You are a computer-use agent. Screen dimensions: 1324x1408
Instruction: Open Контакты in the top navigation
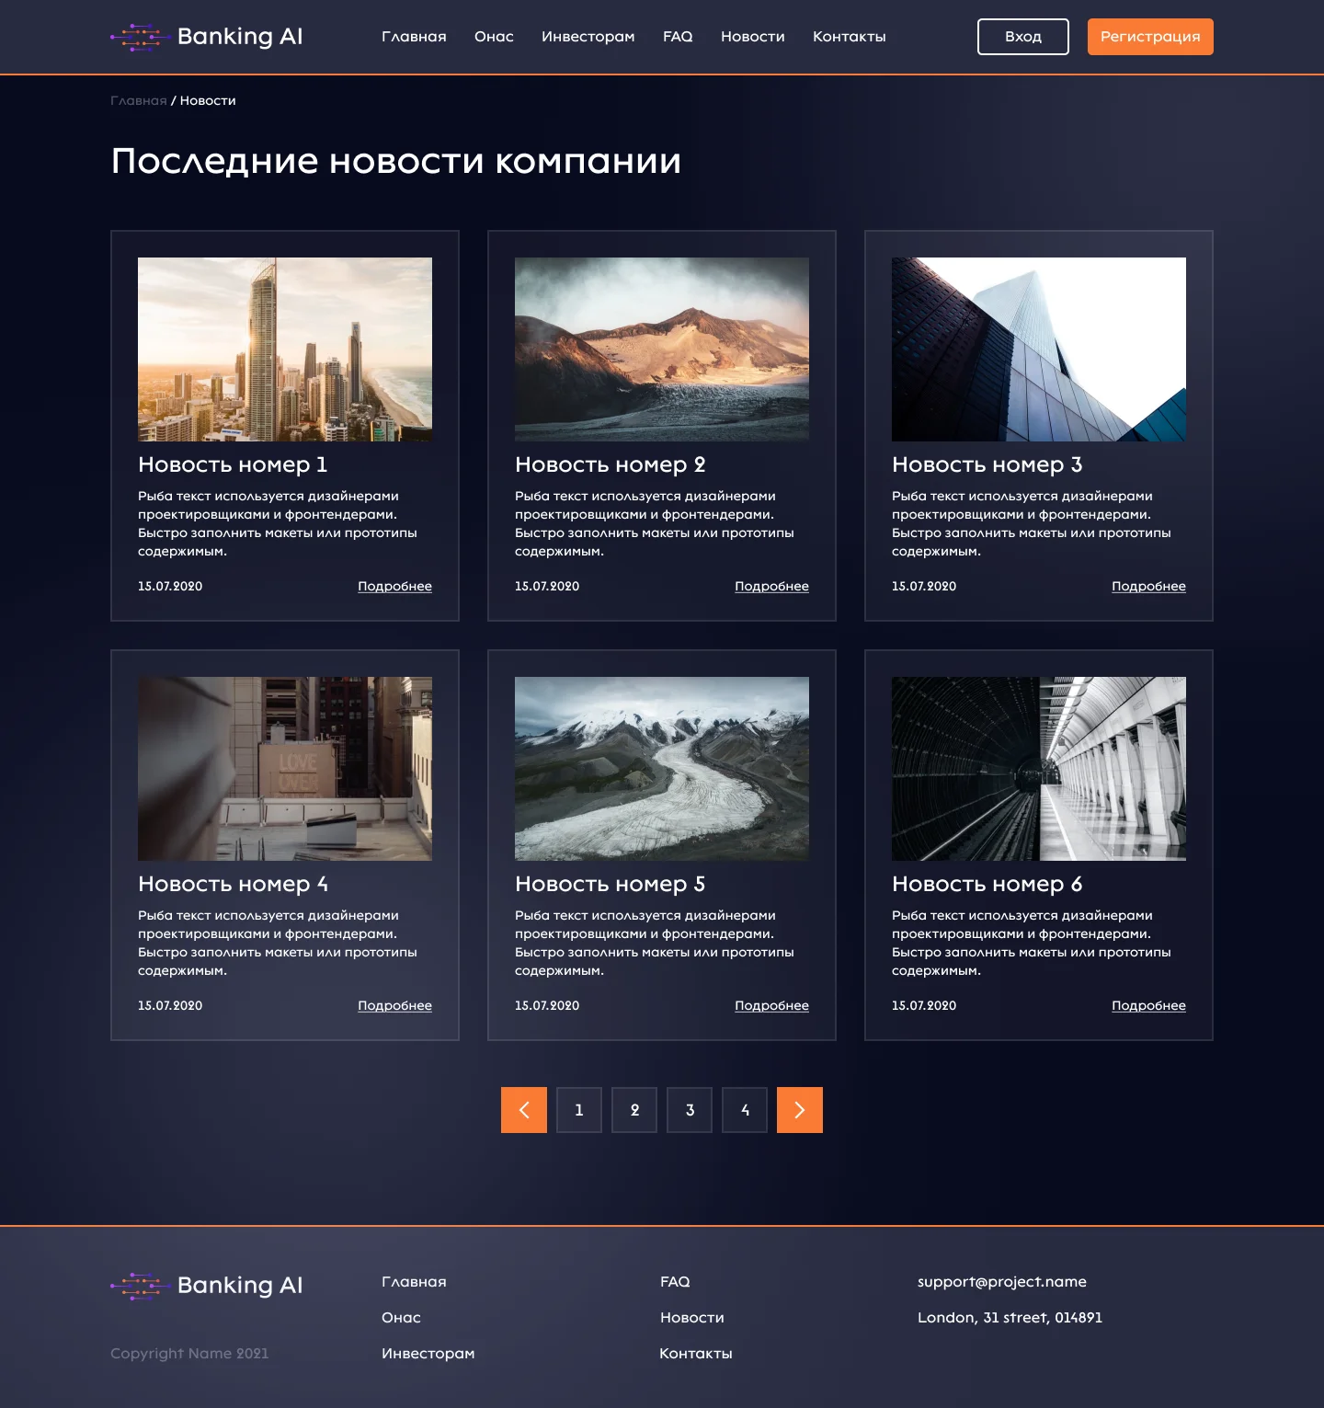pos(850,37)
